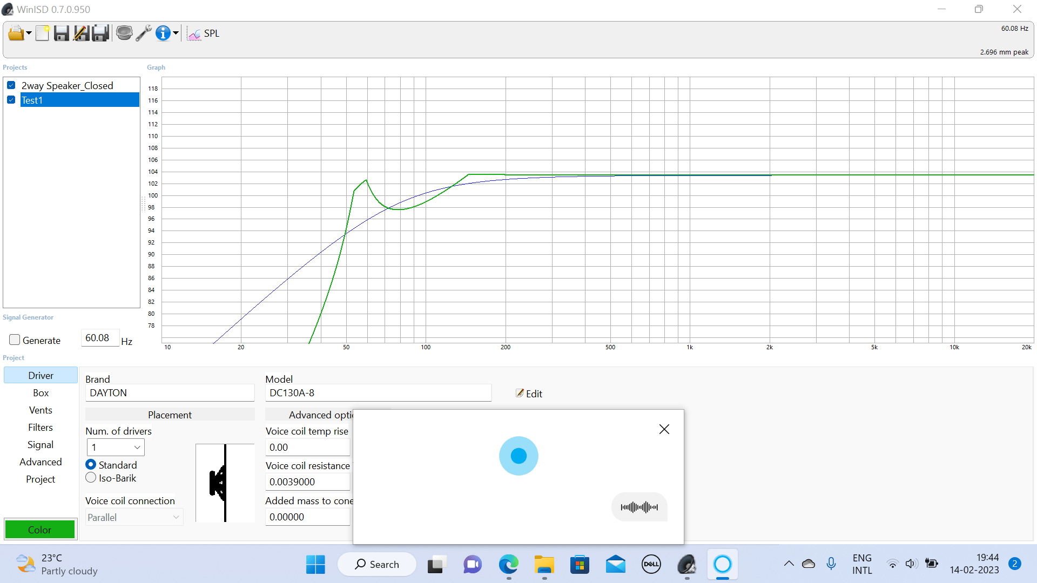The width and height of the screenshot is (1037, 583).
Task: Show hidden system tray icons
Action: [789, 564]
